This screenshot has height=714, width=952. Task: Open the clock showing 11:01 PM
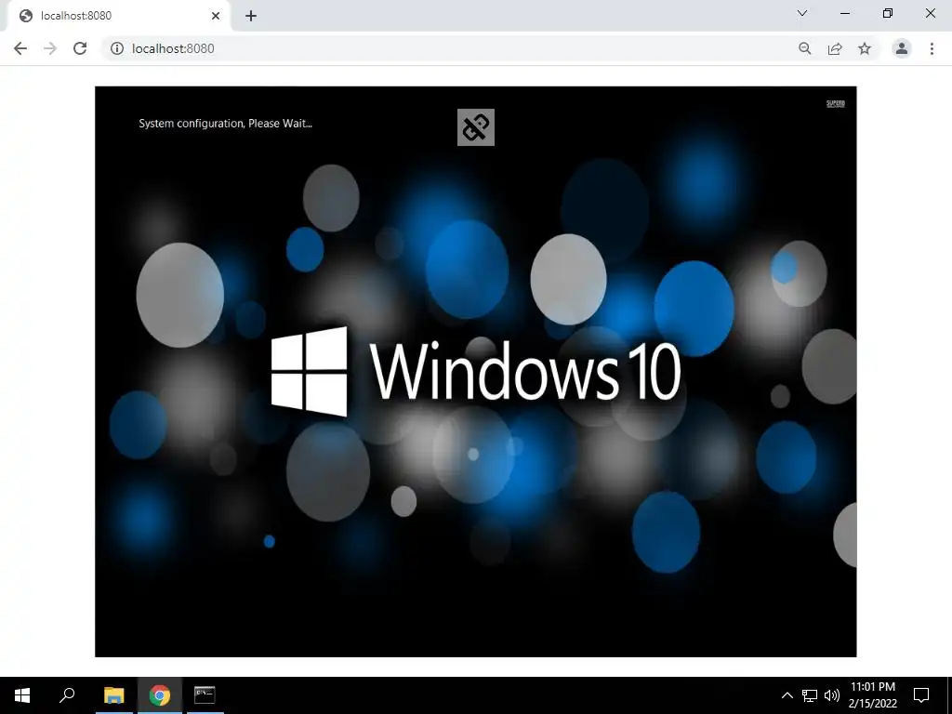click(872, 695)
